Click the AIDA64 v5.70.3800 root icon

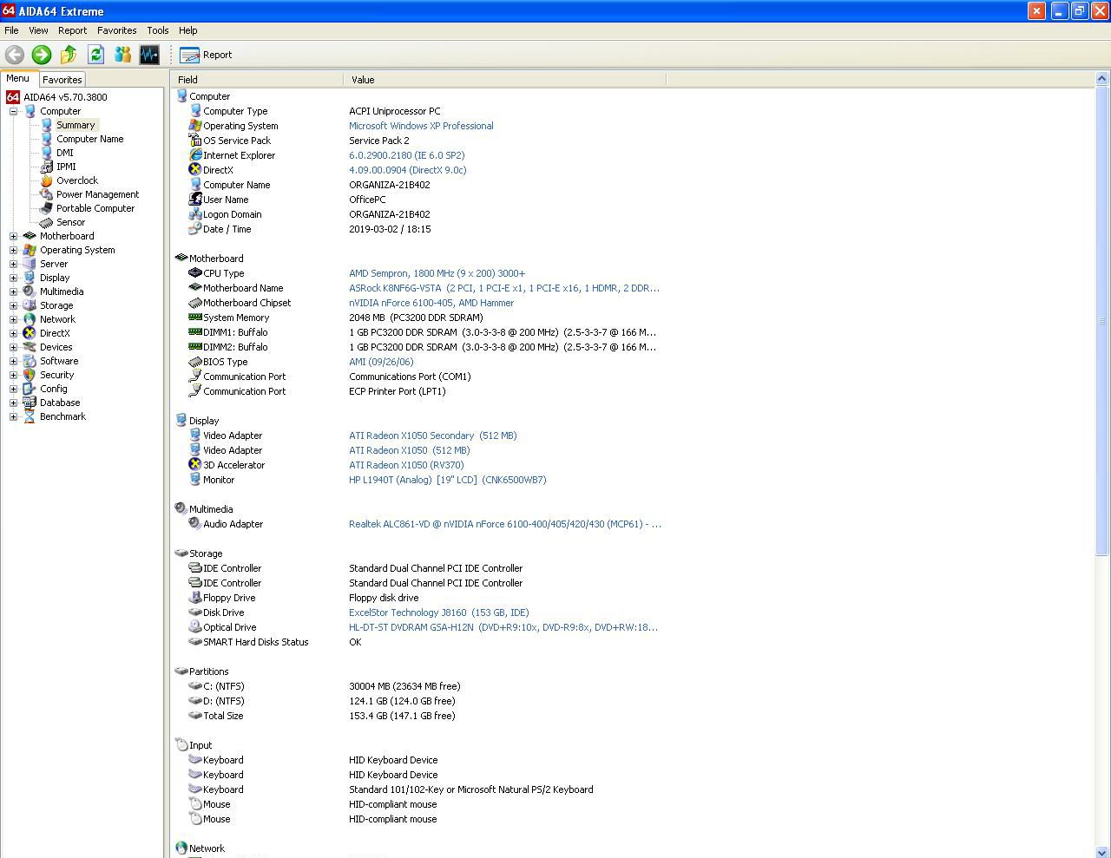13,97
